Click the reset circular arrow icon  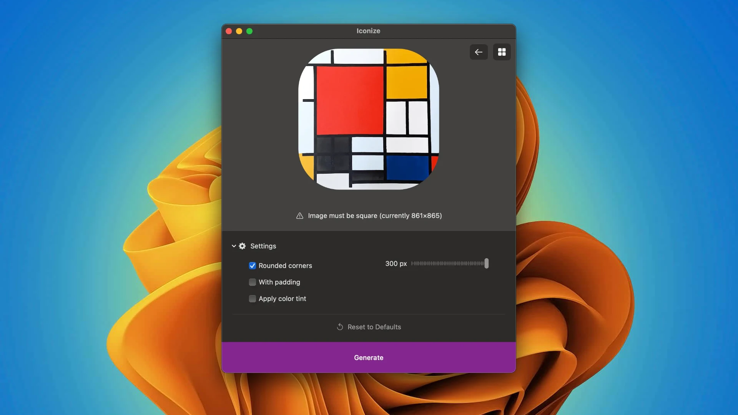pos(340,327)
